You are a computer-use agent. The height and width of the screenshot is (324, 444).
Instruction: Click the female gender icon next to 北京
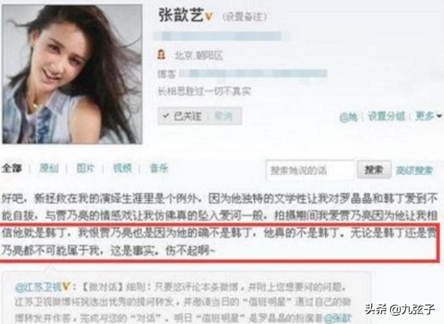click(161, 55)
